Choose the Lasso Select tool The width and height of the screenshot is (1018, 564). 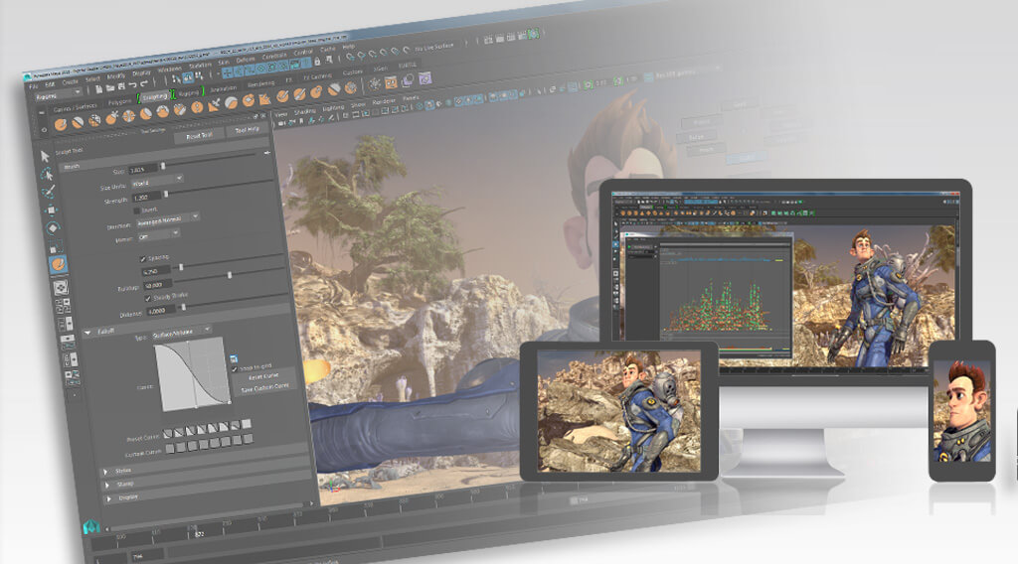pos(47,175)
